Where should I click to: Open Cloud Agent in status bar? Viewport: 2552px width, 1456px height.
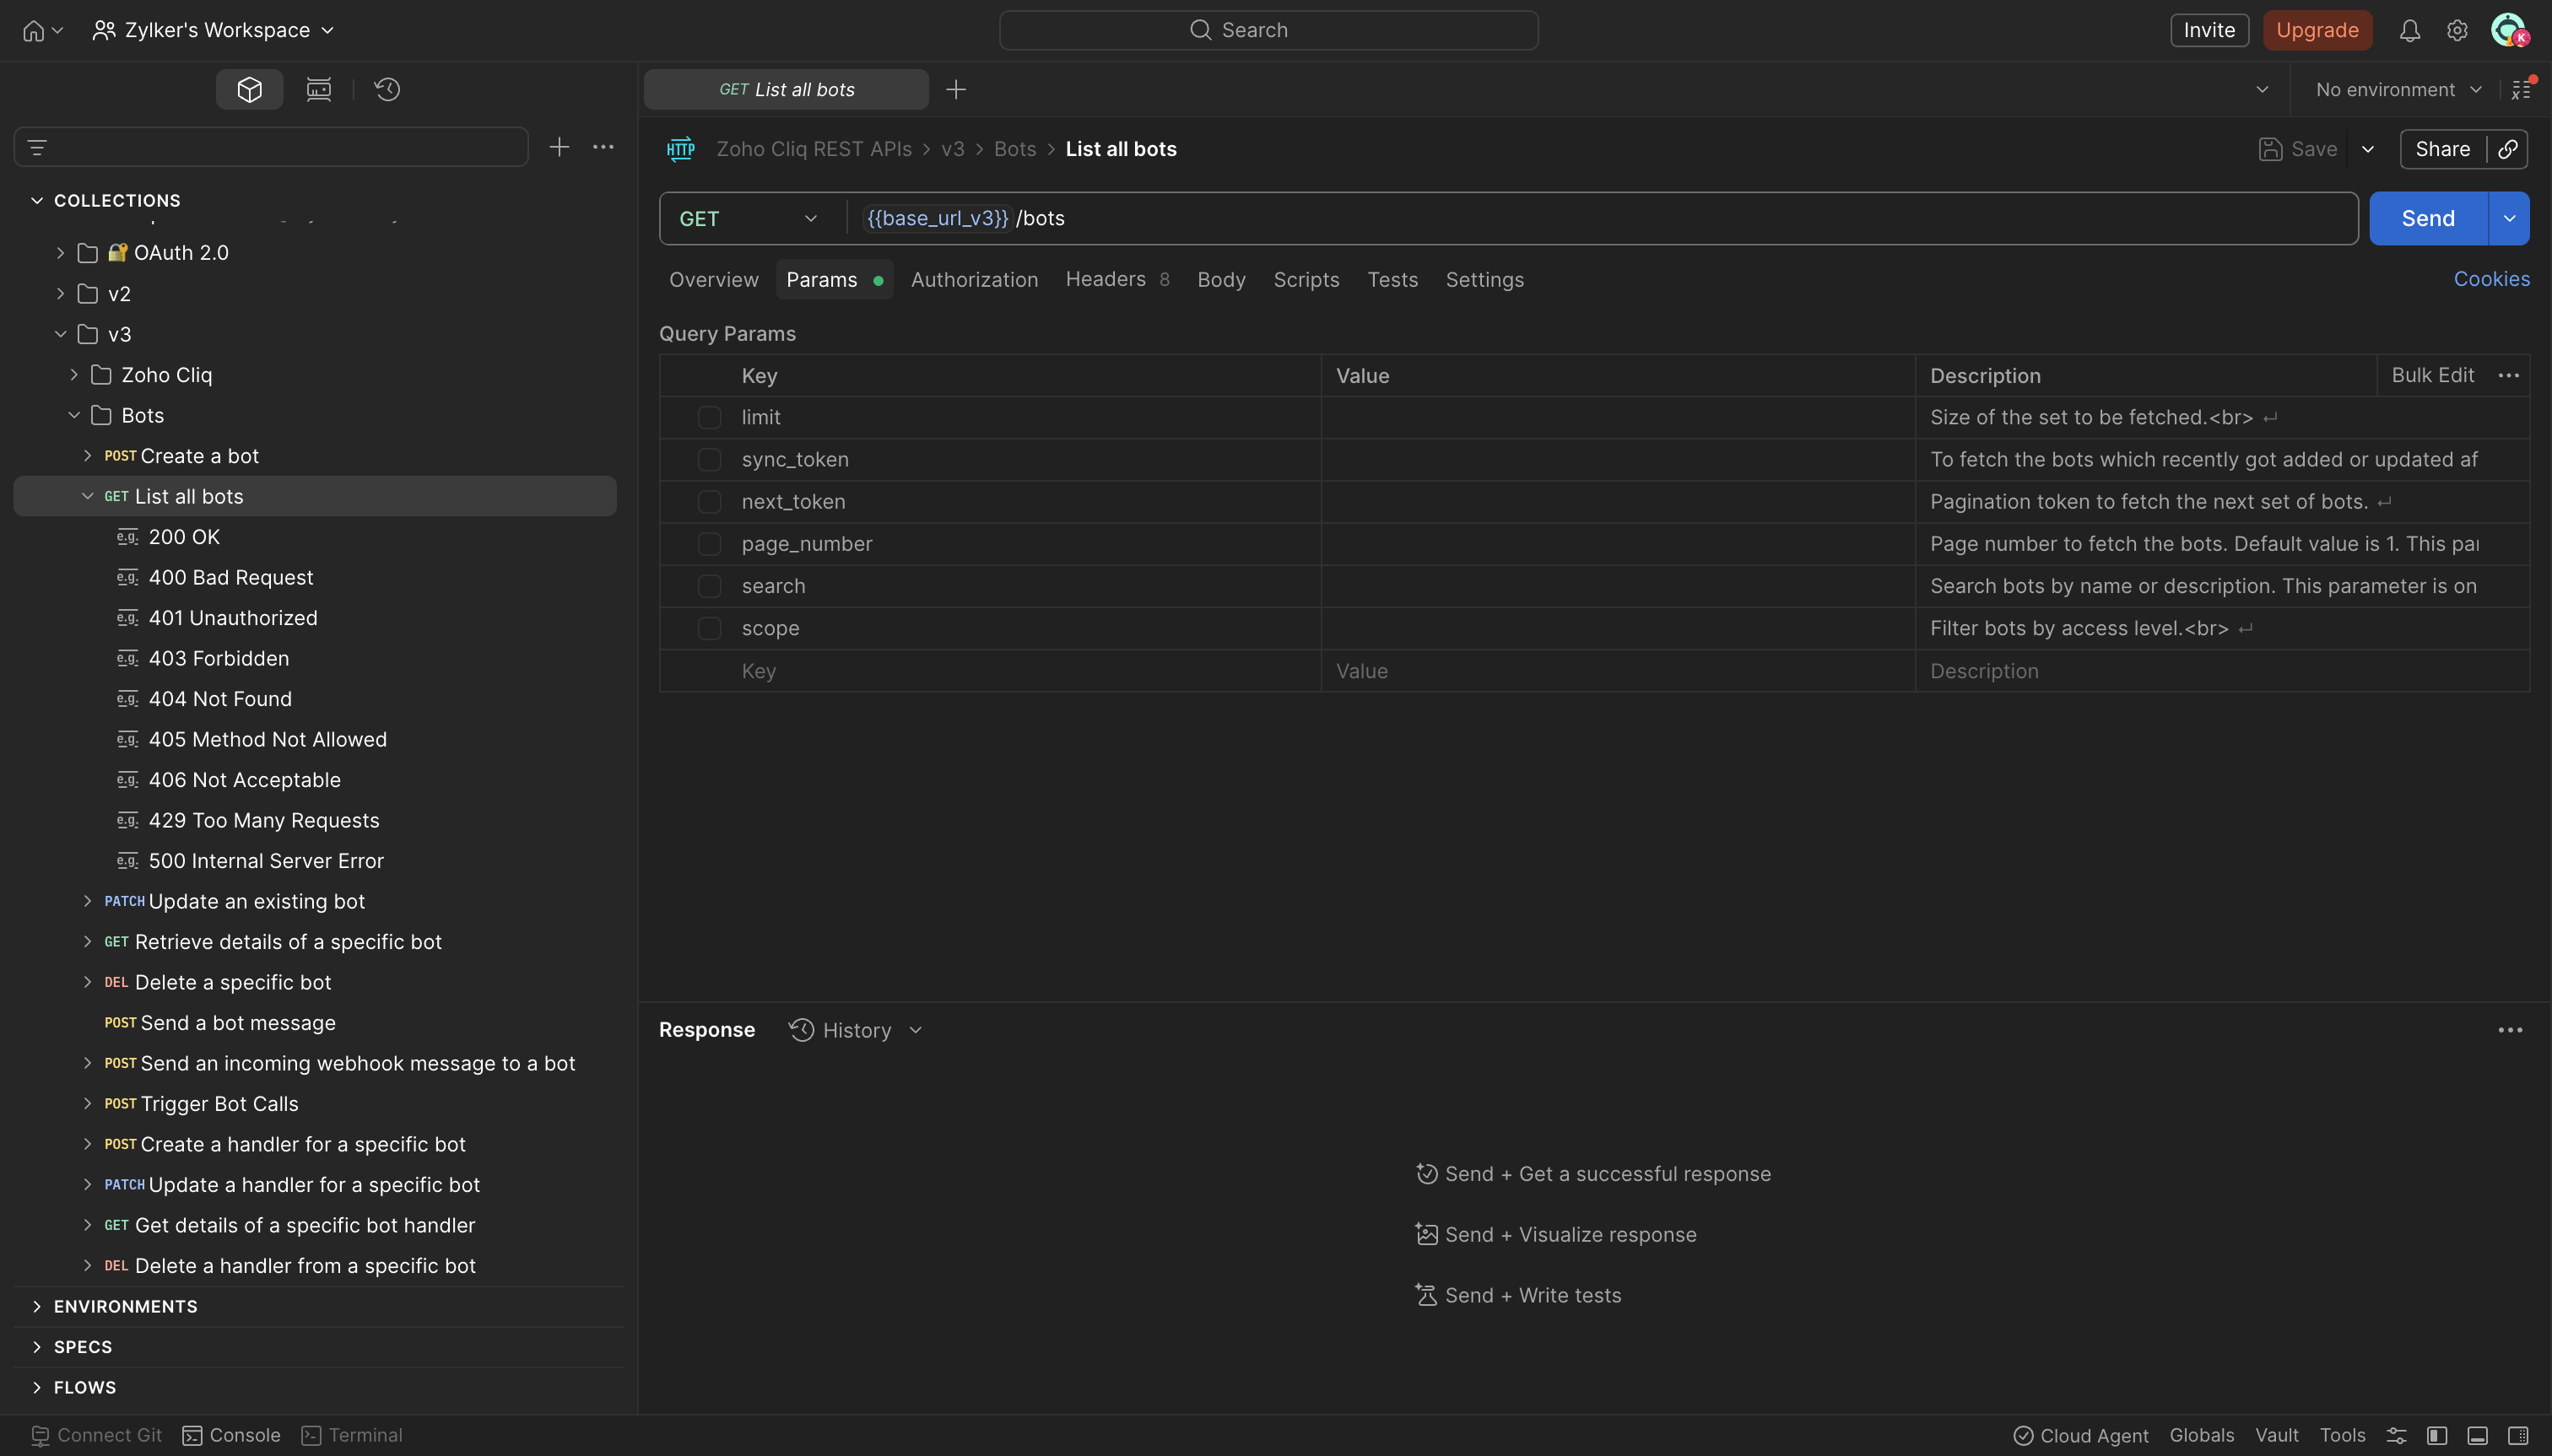[2079, 1434]
